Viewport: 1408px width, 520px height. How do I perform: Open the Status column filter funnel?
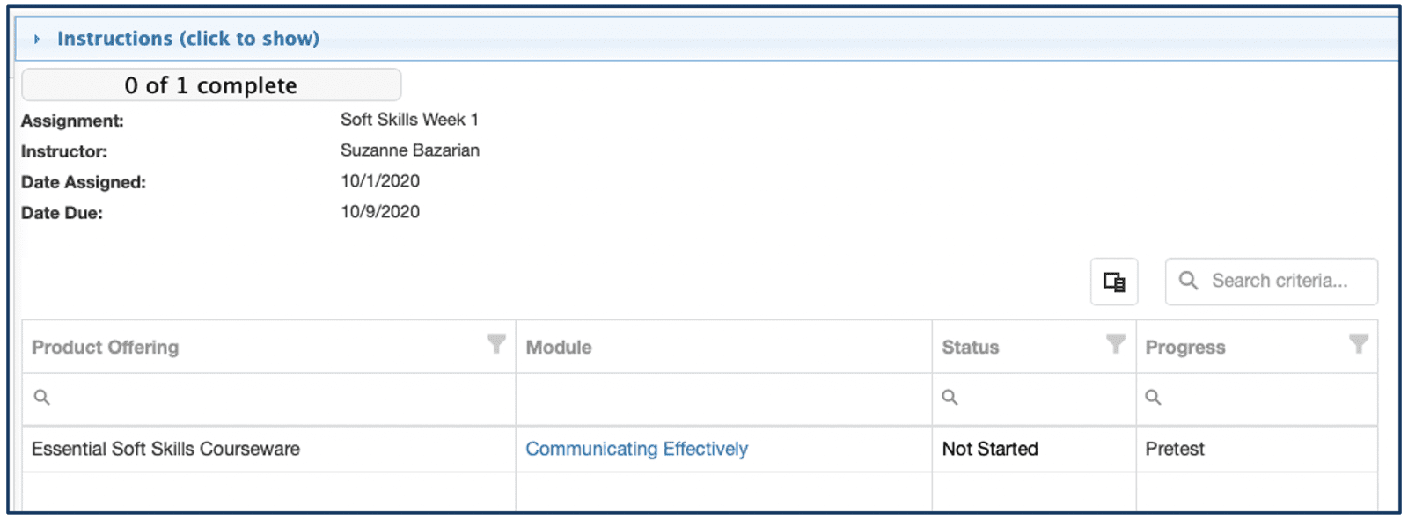[1116, 344]
